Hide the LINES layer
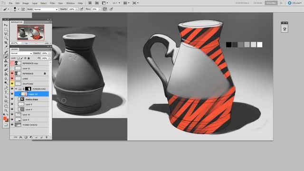 click(12, 79)
